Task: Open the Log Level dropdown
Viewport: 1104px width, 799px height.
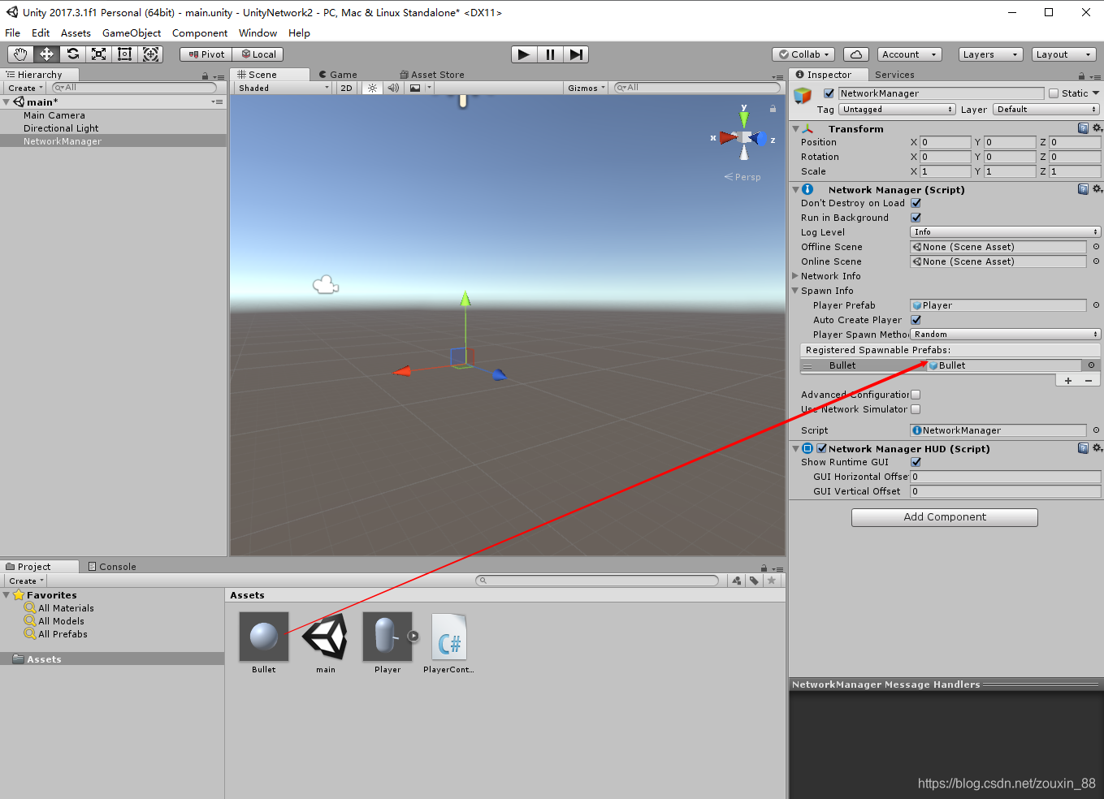Action: tap(1005, 231)
